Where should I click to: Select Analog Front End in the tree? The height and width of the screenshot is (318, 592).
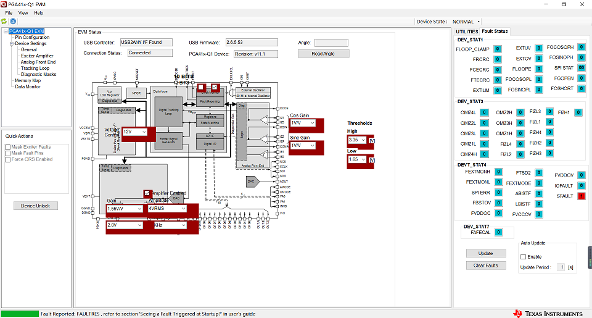click(x=38, y=62)
